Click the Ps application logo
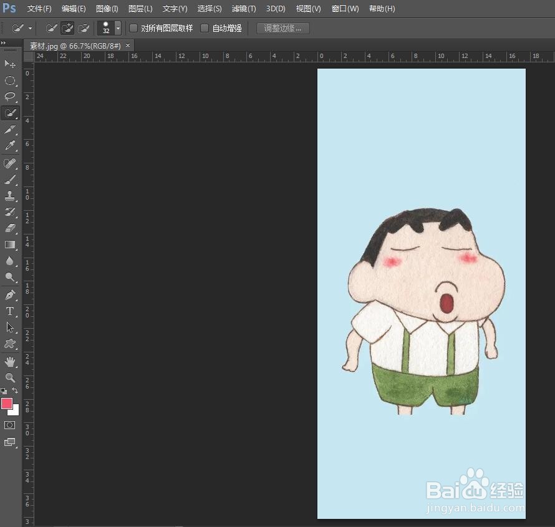This screenshot has width=555, height=527. pos(9,7)
